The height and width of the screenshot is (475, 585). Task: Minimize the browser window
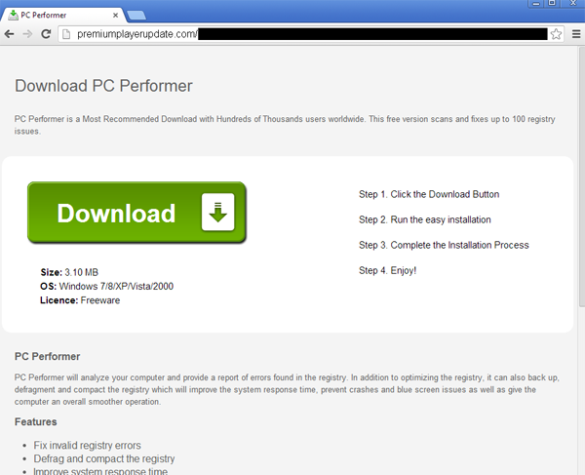point(535,3)
